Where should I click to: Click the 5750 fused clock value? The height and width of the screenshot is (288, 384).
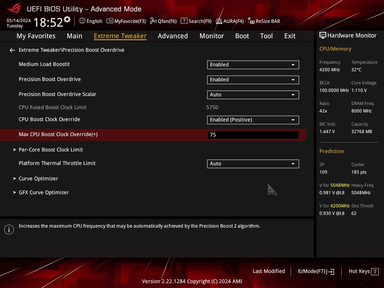[x=212, y=107]
